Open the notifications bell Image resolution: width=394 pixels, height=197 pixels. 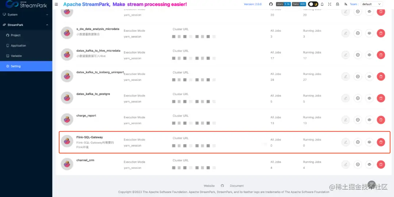coord(322,4)
